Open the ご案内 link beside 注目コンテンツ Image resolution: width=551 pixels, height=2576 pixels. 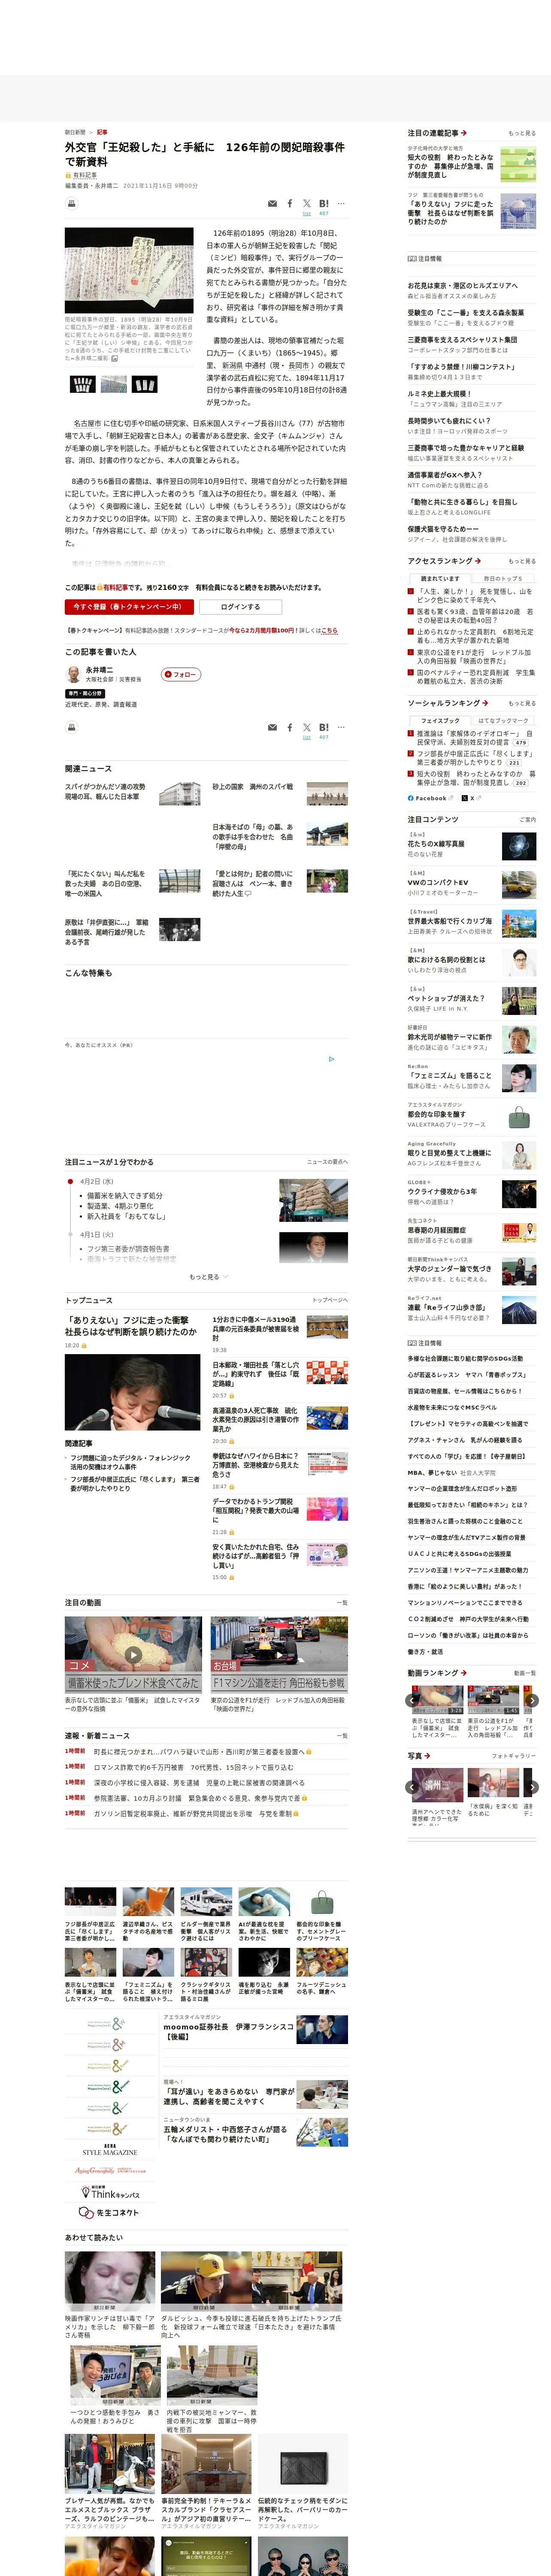(x=528, y=820)
